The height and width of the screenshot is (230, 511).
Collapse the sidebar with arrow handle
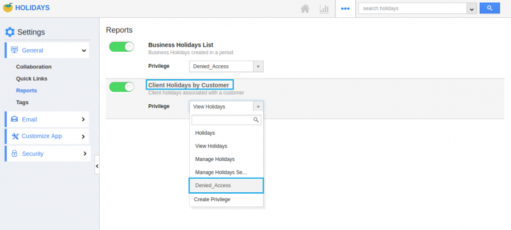(x=97, y=165)
